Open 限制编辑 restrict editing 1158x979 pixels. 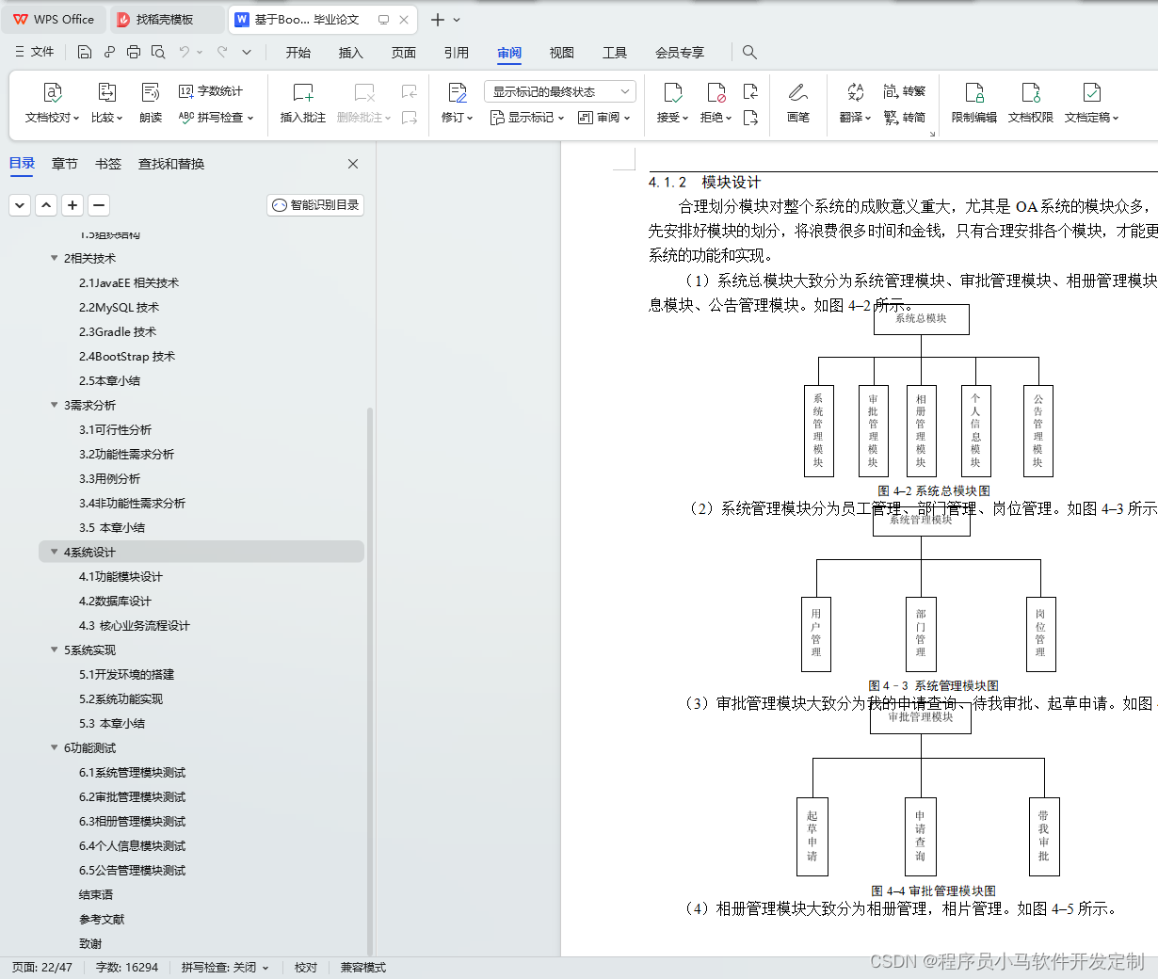(x=973, y=102)
